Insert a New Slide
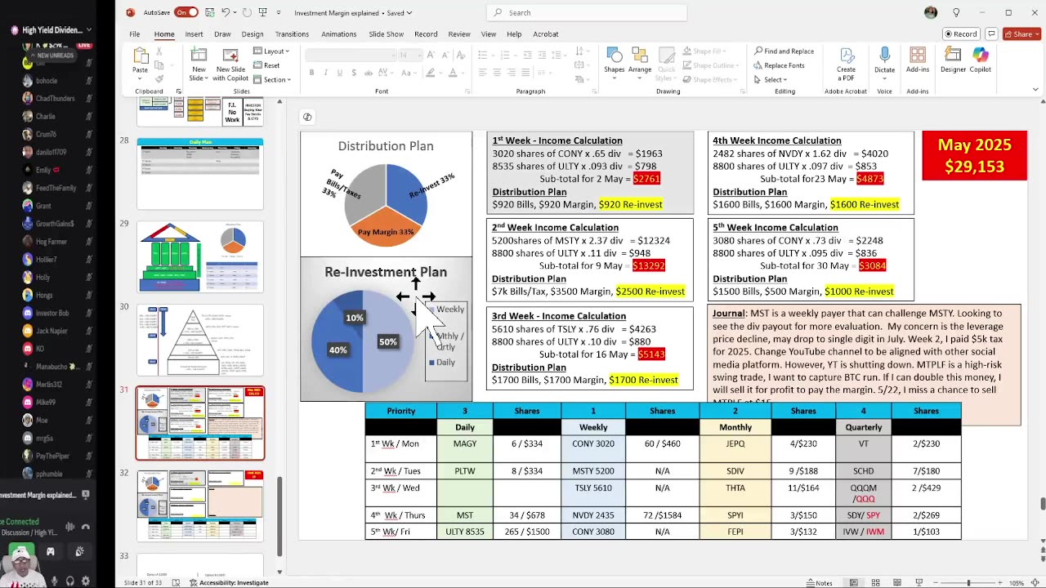The width and height of the screenshot is (1046, 588). (x=199, y=64)
